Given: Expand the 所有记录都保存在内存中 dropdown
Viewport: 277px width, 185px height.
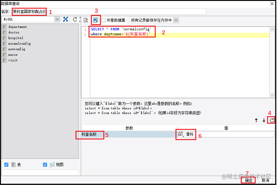Looking at the screenshot, I should point(176,20).
